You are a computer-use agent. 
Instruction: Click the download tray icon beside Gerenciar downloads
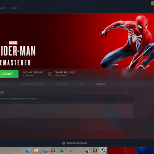64,143
